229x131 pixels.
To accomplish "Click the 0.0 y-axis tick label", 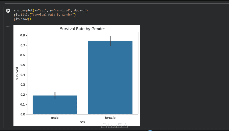I will tap(23, 114).
